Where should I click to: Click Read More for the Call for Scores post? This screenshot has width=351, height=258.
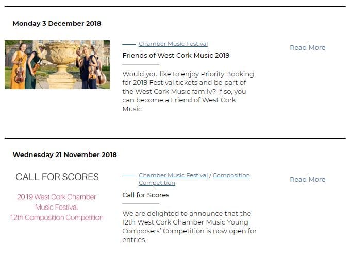click(307, 180)
